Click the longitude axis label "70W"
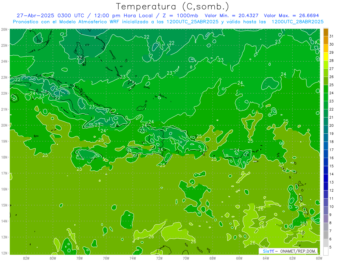The width and height of the screenshot is (339, 262). pyautogui.click(x=186, y=258)
